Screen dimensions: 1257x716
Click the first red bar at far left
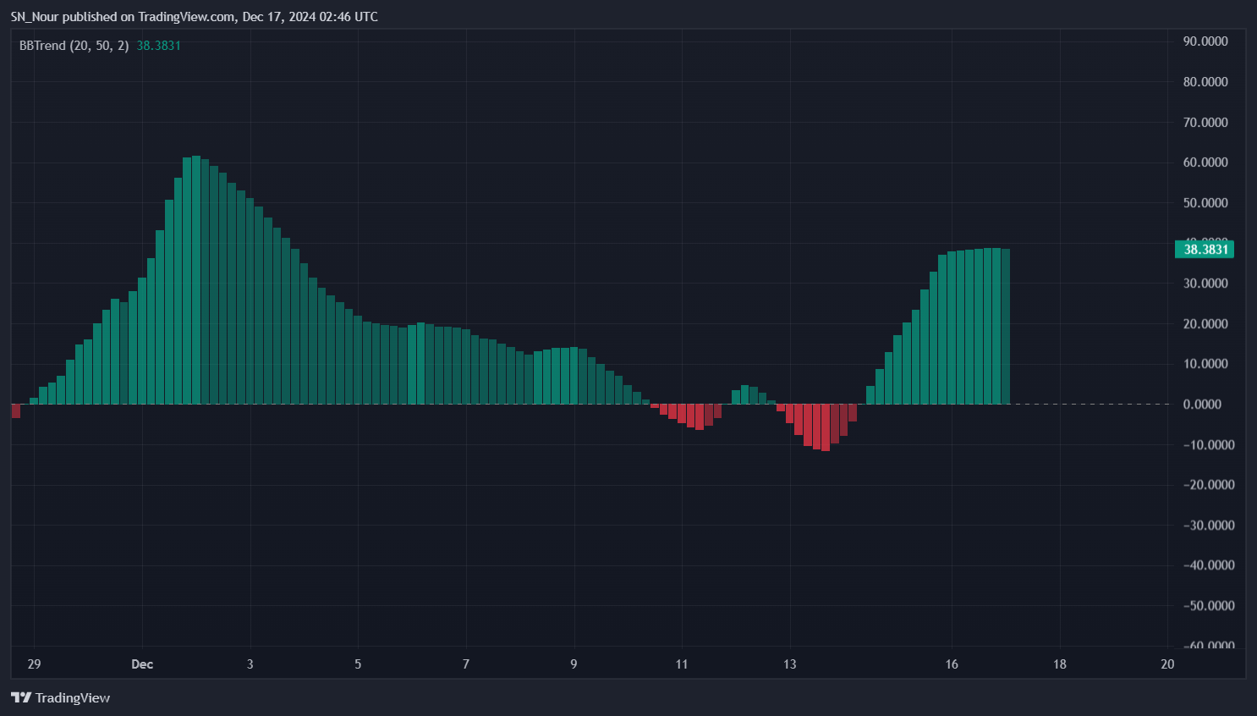[16, 410]
